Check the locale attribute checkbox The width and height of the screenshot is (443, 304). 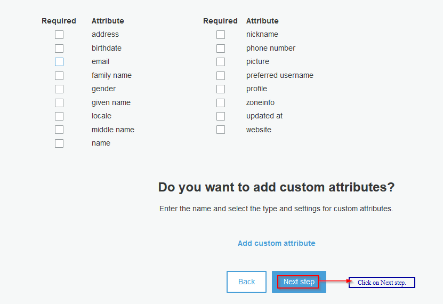(59, 116)
